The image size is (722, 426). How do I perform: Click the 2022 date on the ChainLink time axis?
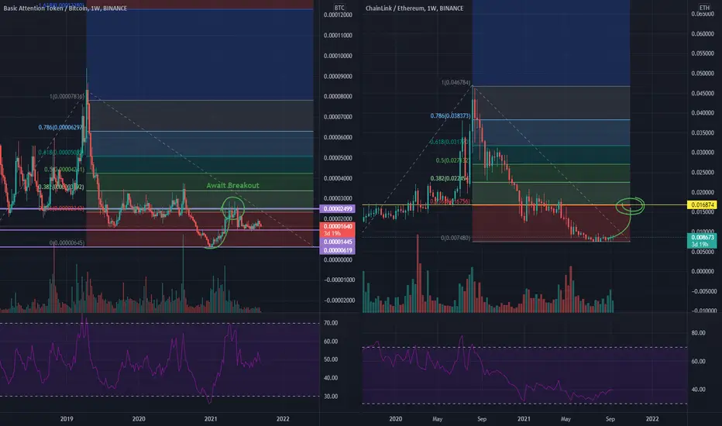(x=652, y=418)
